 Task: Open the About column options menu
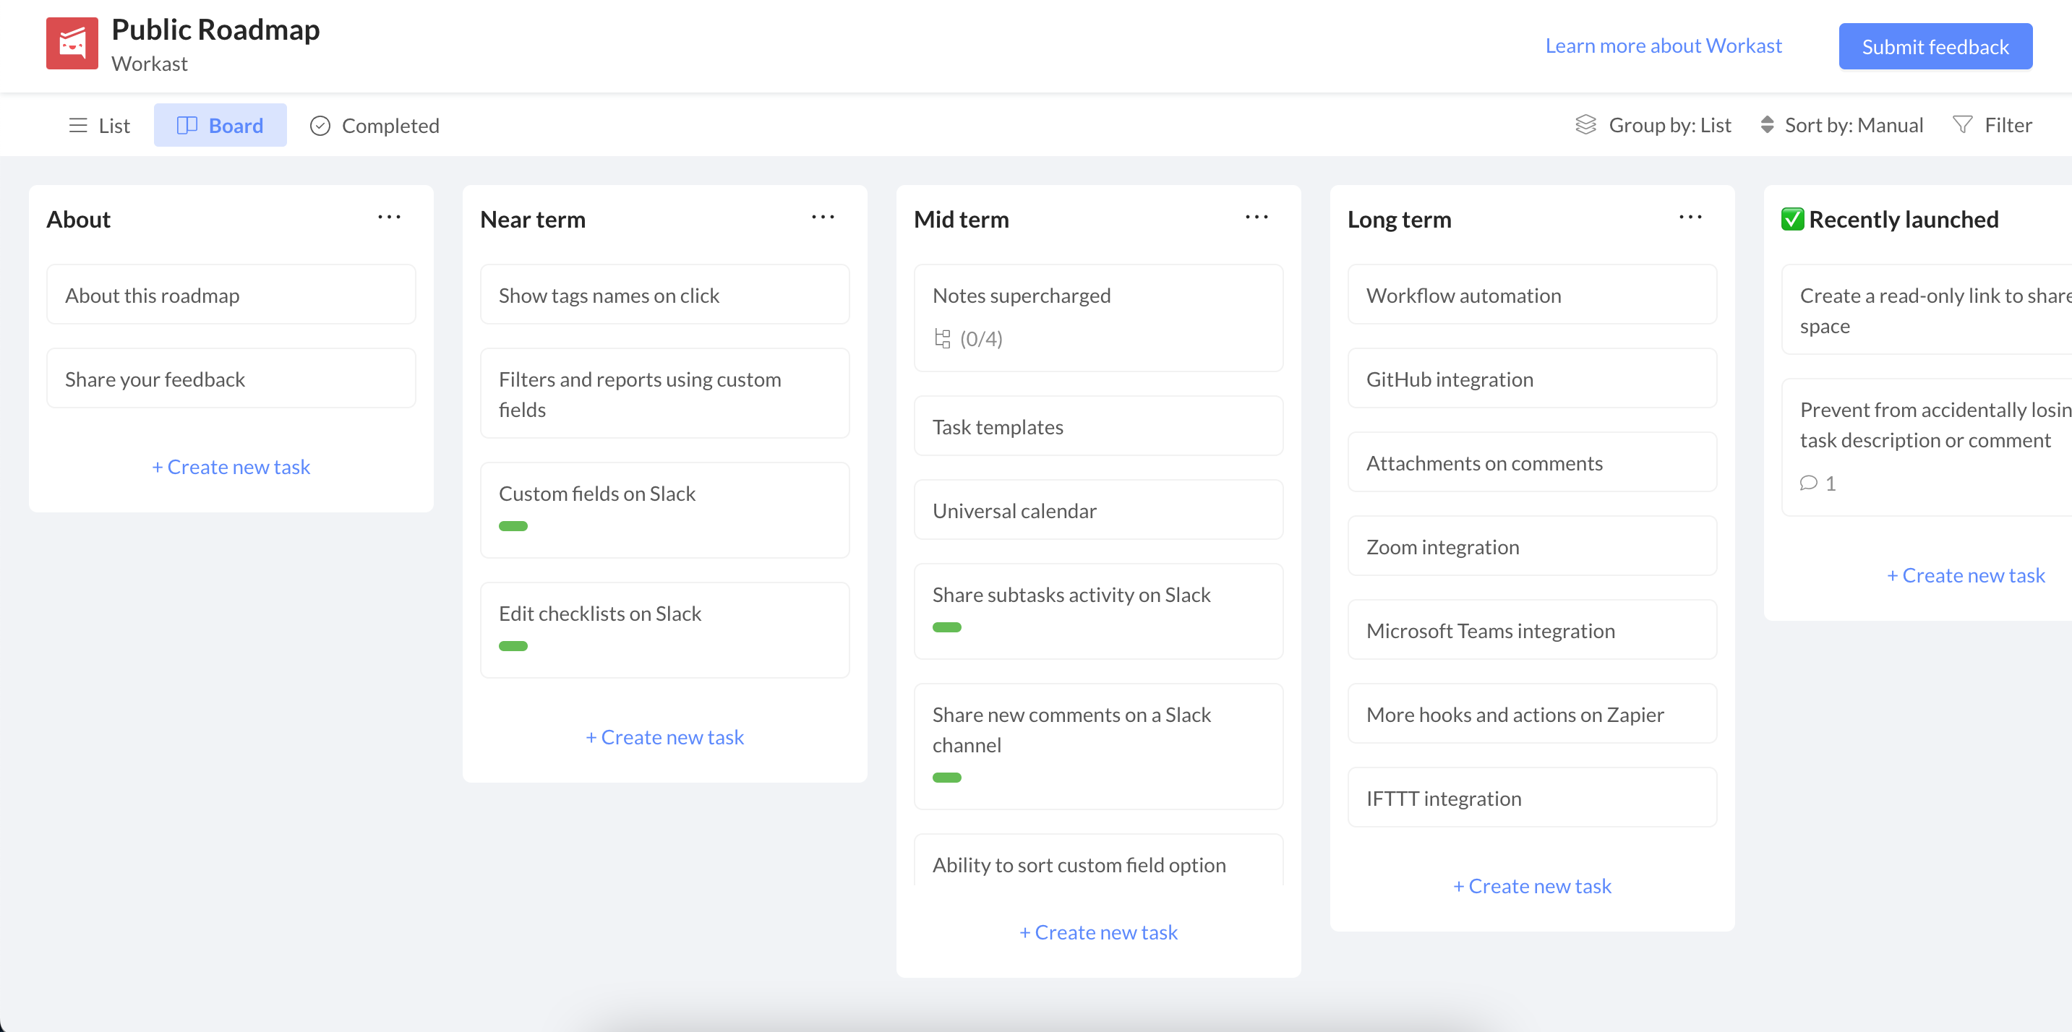click(x=389, y=217)
